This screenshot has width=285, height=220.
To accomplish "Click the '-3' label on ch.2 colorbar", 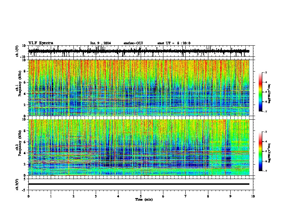I will pyautogui.click(x=265, y=132).
